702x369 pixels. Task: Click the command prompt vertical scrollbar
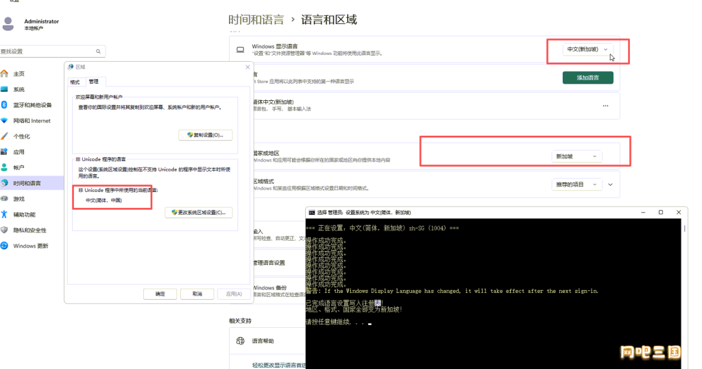point(685,228)
